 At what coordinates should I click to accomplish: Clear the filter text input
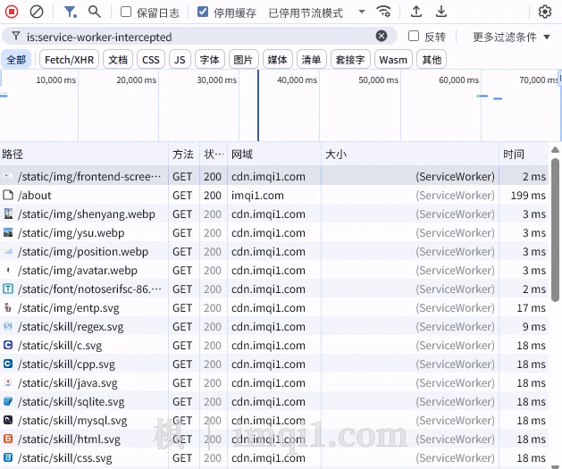tap(382, 36)
